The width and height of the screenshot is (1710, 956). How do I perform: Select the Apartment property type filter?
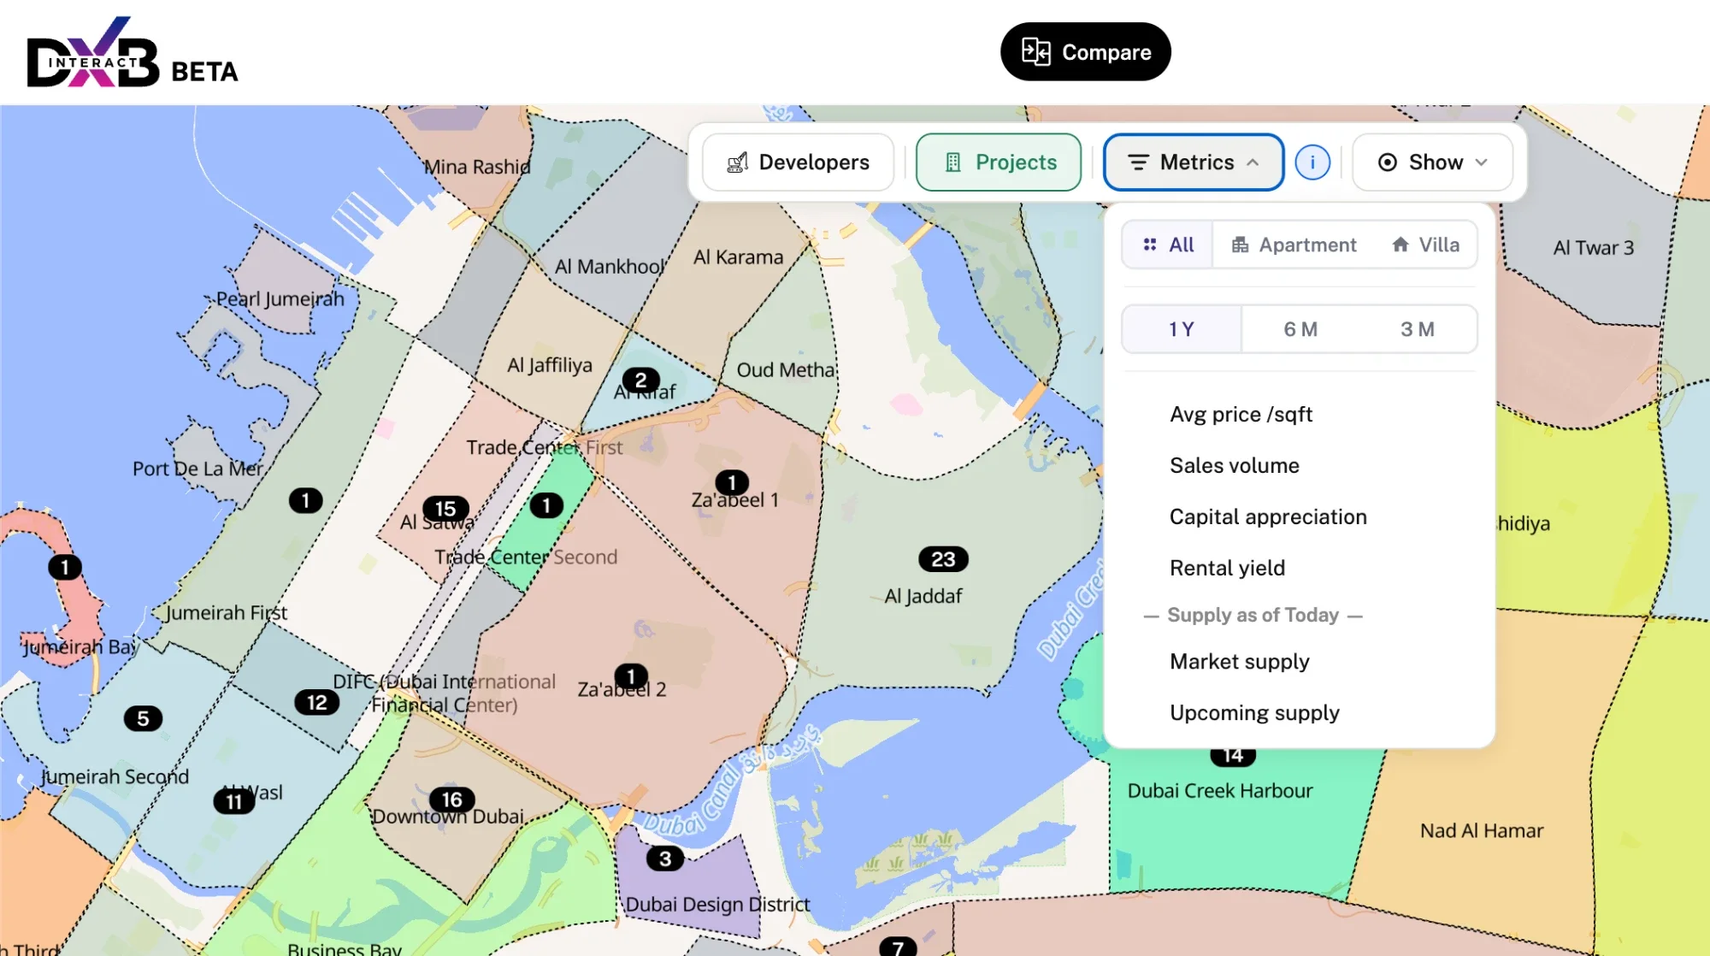1294,245
